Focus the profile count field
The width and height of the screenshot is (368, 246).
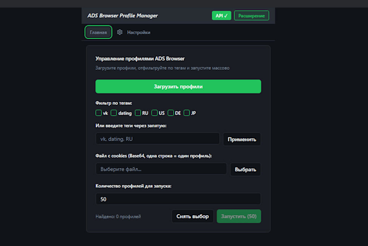[x=178, y=199]
